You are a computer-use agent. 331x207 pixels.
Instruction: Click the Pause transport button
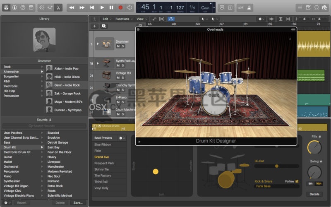pyautogui.click(x=111, y=7)
